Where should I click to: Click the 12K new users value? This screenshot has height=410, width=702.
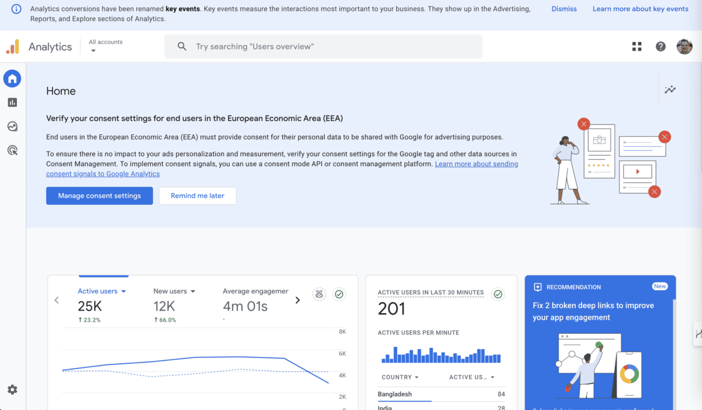pos(164,306)
